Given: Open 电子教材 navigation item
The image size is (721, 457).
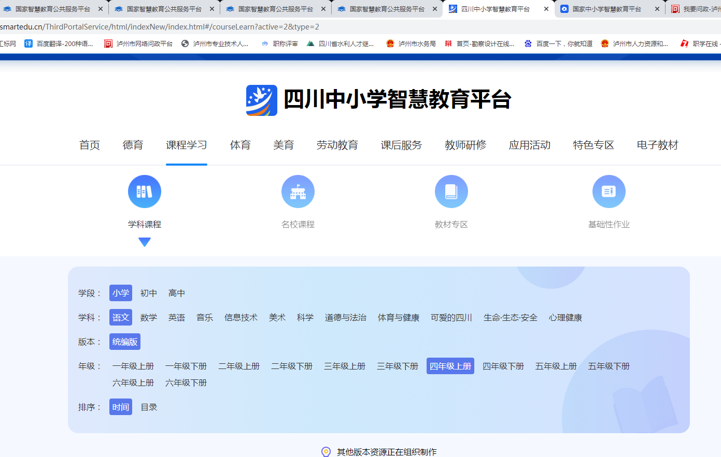Looking at the screenshot, I should coord(657,145).
